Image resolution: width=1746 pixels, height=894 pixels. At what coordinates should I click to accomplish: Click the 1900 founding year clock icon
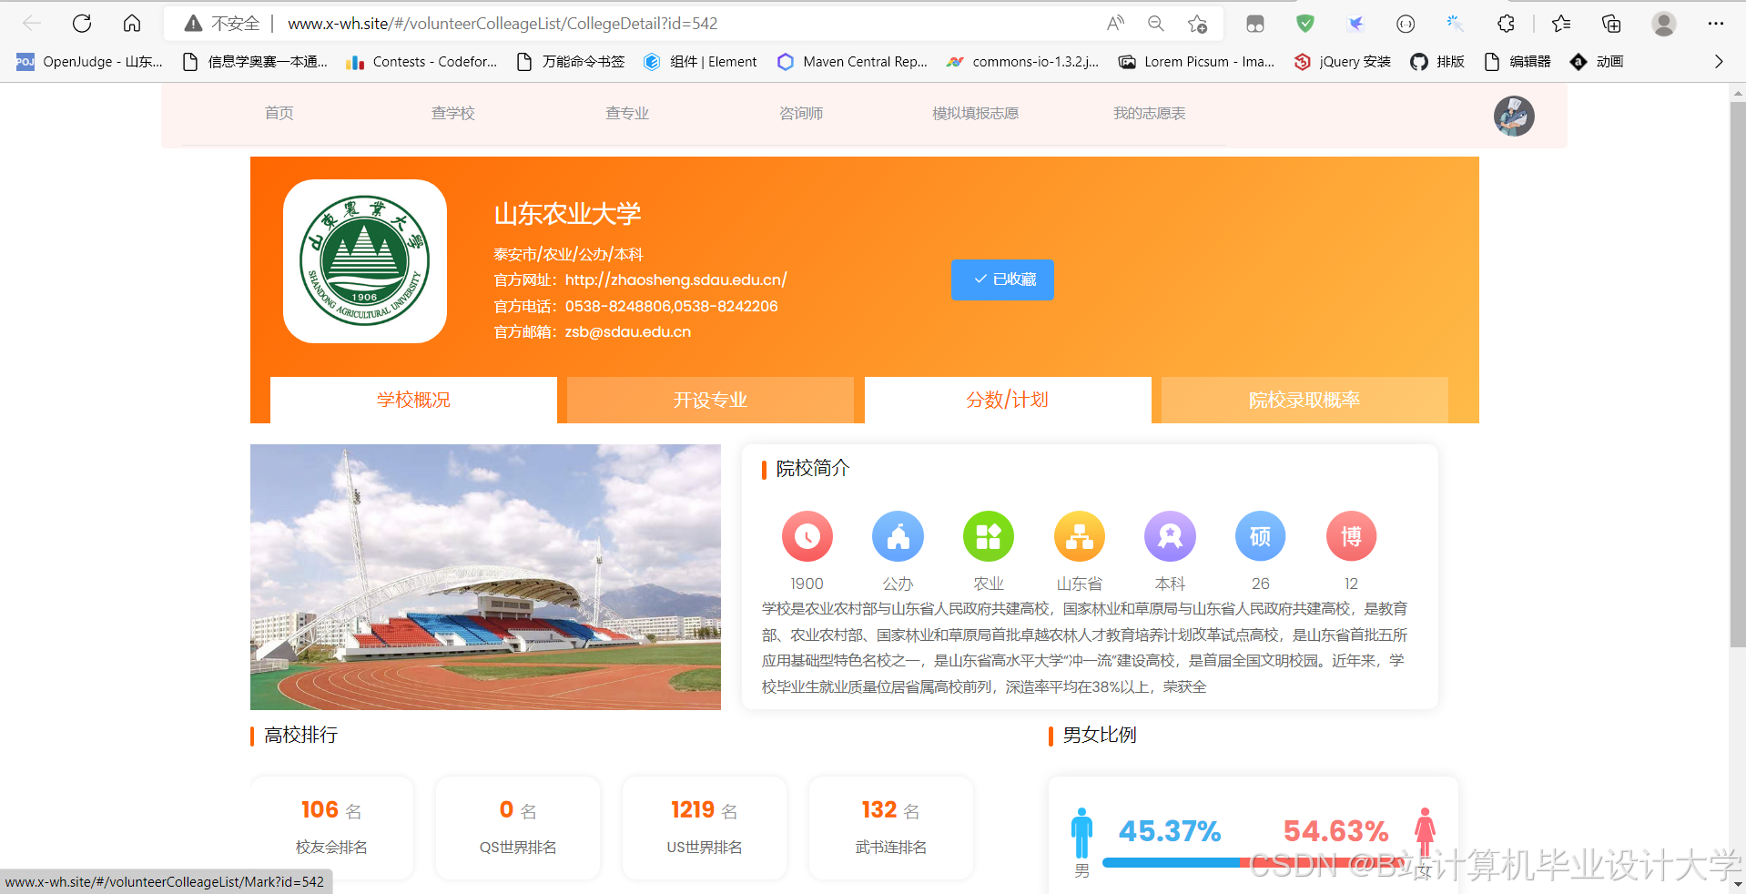(x=807, y=536)
